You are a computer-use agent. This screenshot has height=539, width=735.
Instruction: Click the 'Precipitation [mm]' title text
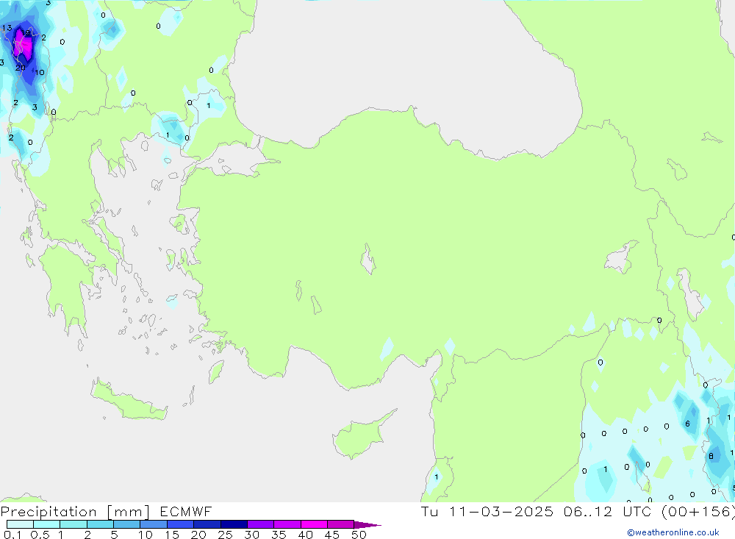click(75, 512)
